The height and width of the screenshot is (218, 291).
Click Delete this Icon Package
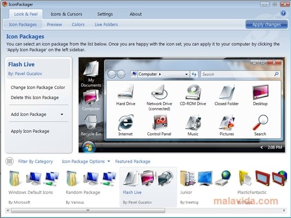tap(35, 97)
